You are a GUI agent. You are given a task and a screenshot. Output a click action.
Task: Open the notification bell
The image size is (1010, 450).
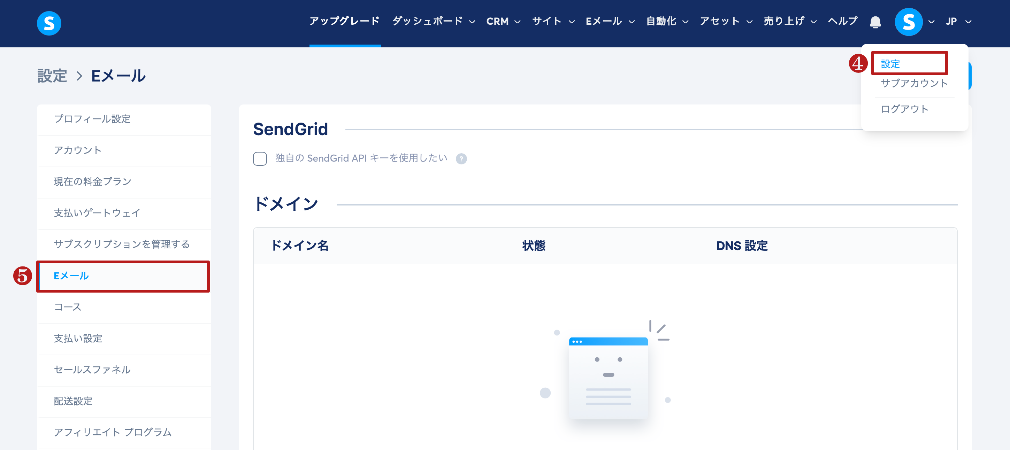pos(875,22)
